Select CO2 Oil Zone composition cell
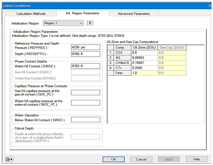The height and width of the screenshot is (165, 213). pyautogui.click(x=144, y=53)
